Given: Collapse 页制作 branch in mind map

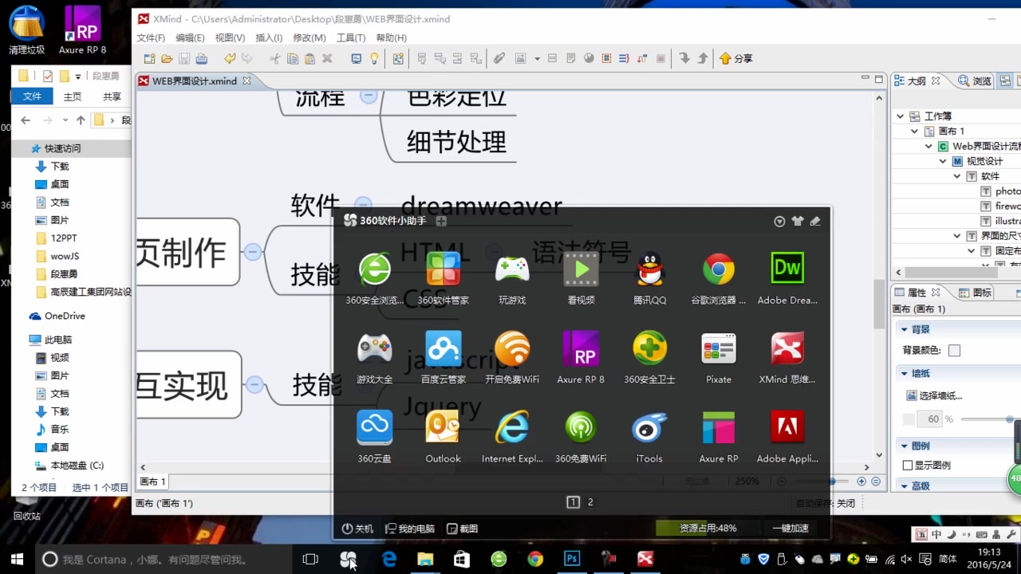Looking at the screenshot, I should (x=253, y=252).
